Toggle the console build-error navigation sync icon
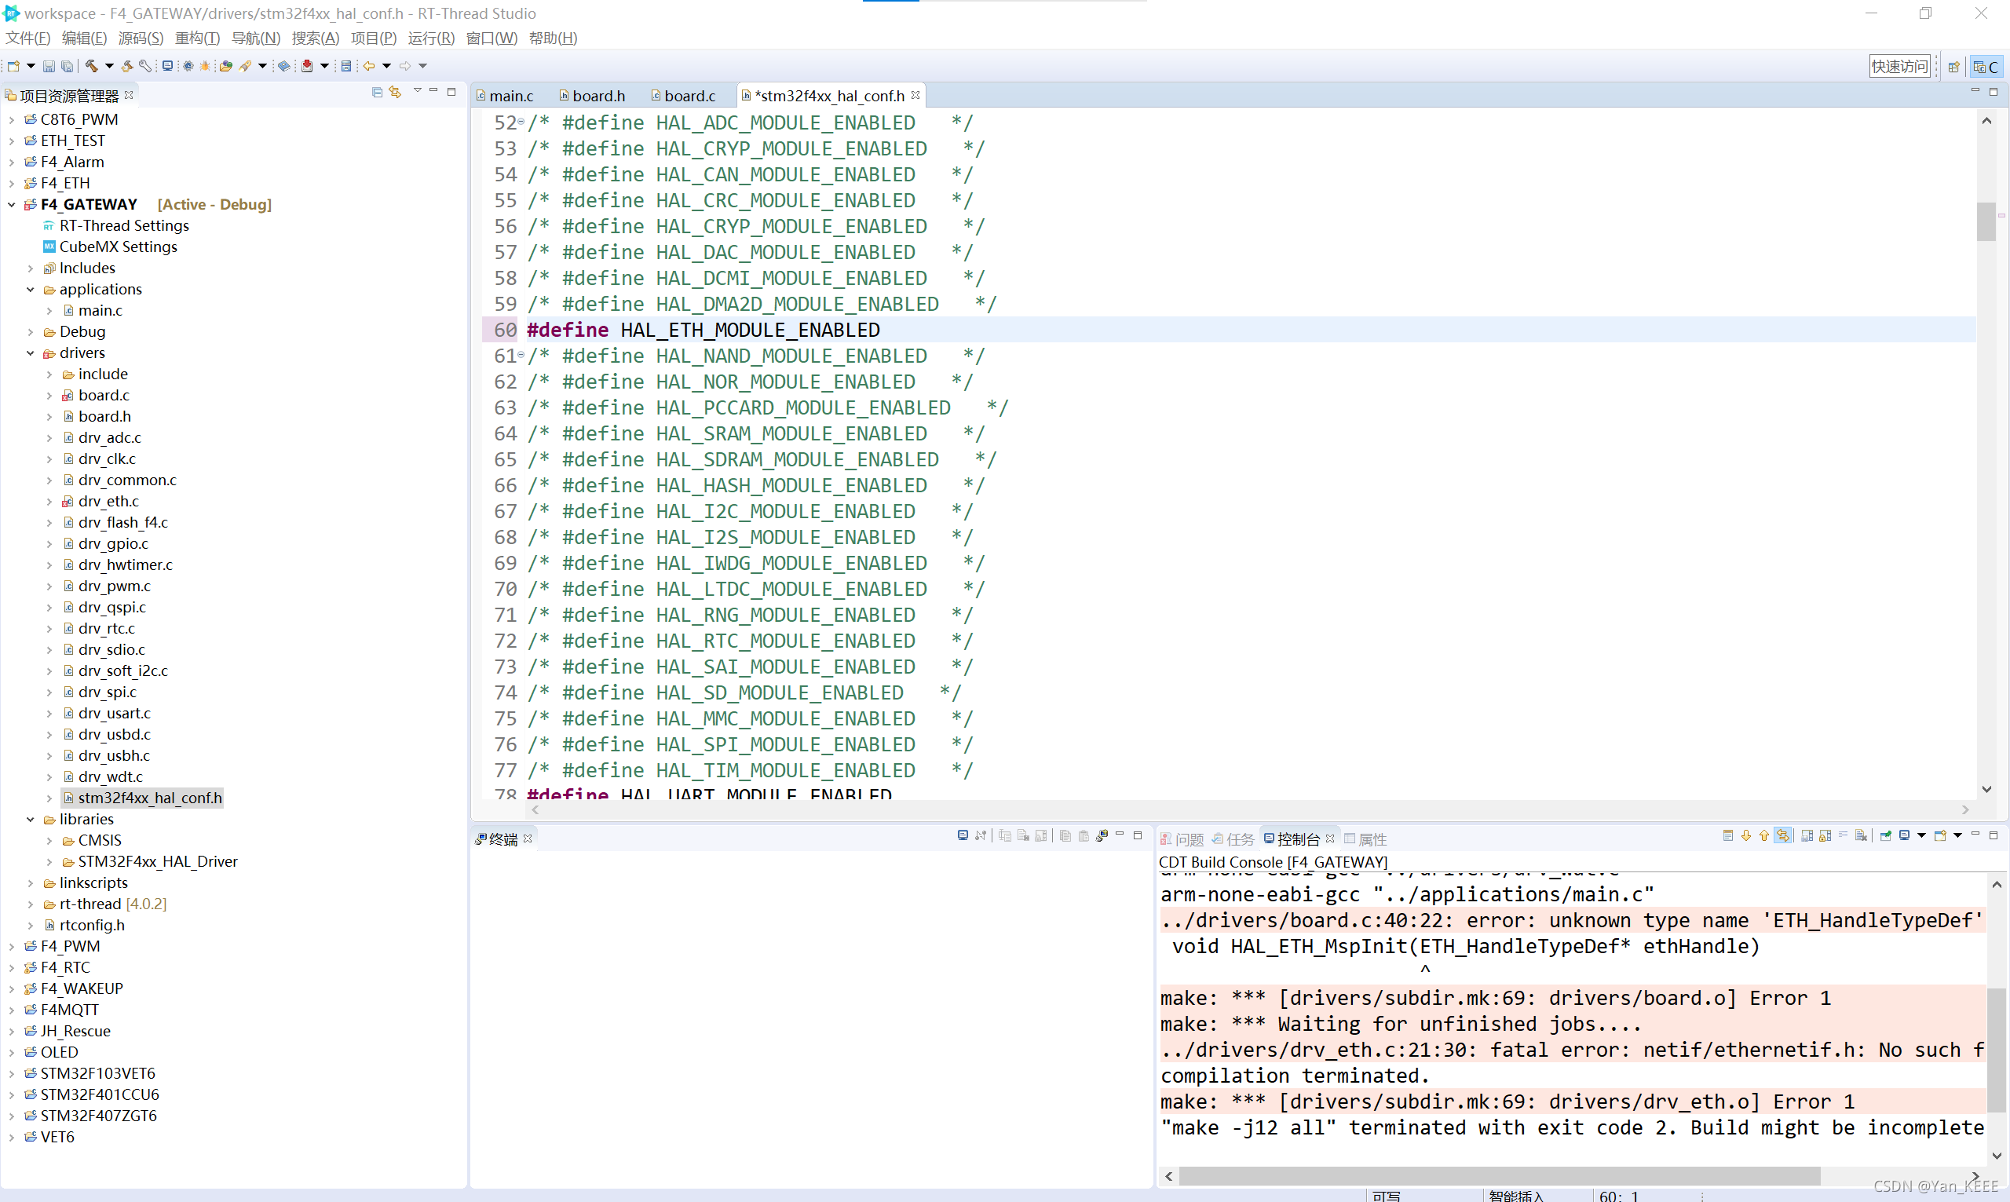The image size is (2010, 1202). 1782,836
